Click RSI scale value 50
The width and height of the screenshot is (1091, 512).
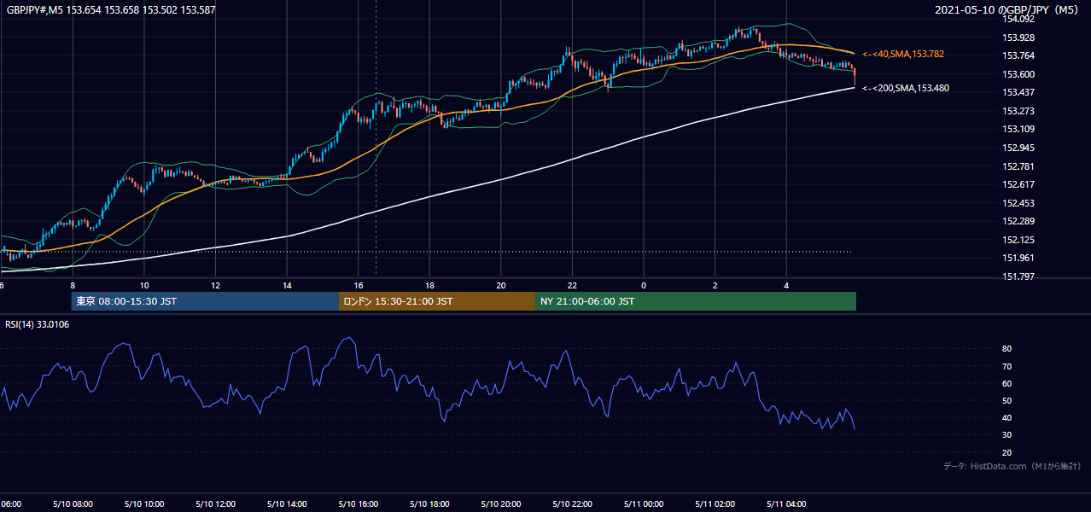point(1007,400)
